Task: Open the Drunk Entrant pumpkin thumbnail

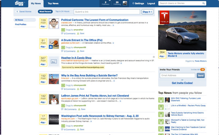Action: pyautogui.click(x=54, y=44)
